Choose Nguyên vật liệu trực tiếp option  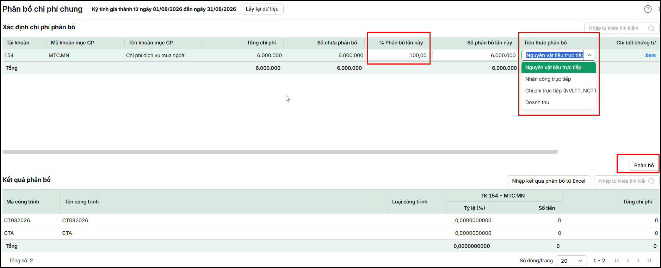[x=558, y=67]
